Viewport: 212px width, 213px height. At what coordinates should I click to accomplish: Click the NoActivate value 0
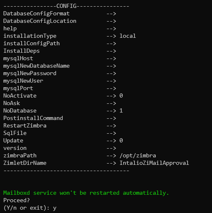(121, 95)
